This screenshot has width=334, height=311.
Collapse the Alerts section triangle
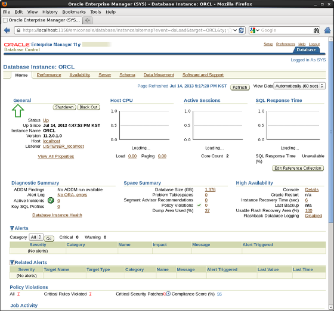(12, 228)
